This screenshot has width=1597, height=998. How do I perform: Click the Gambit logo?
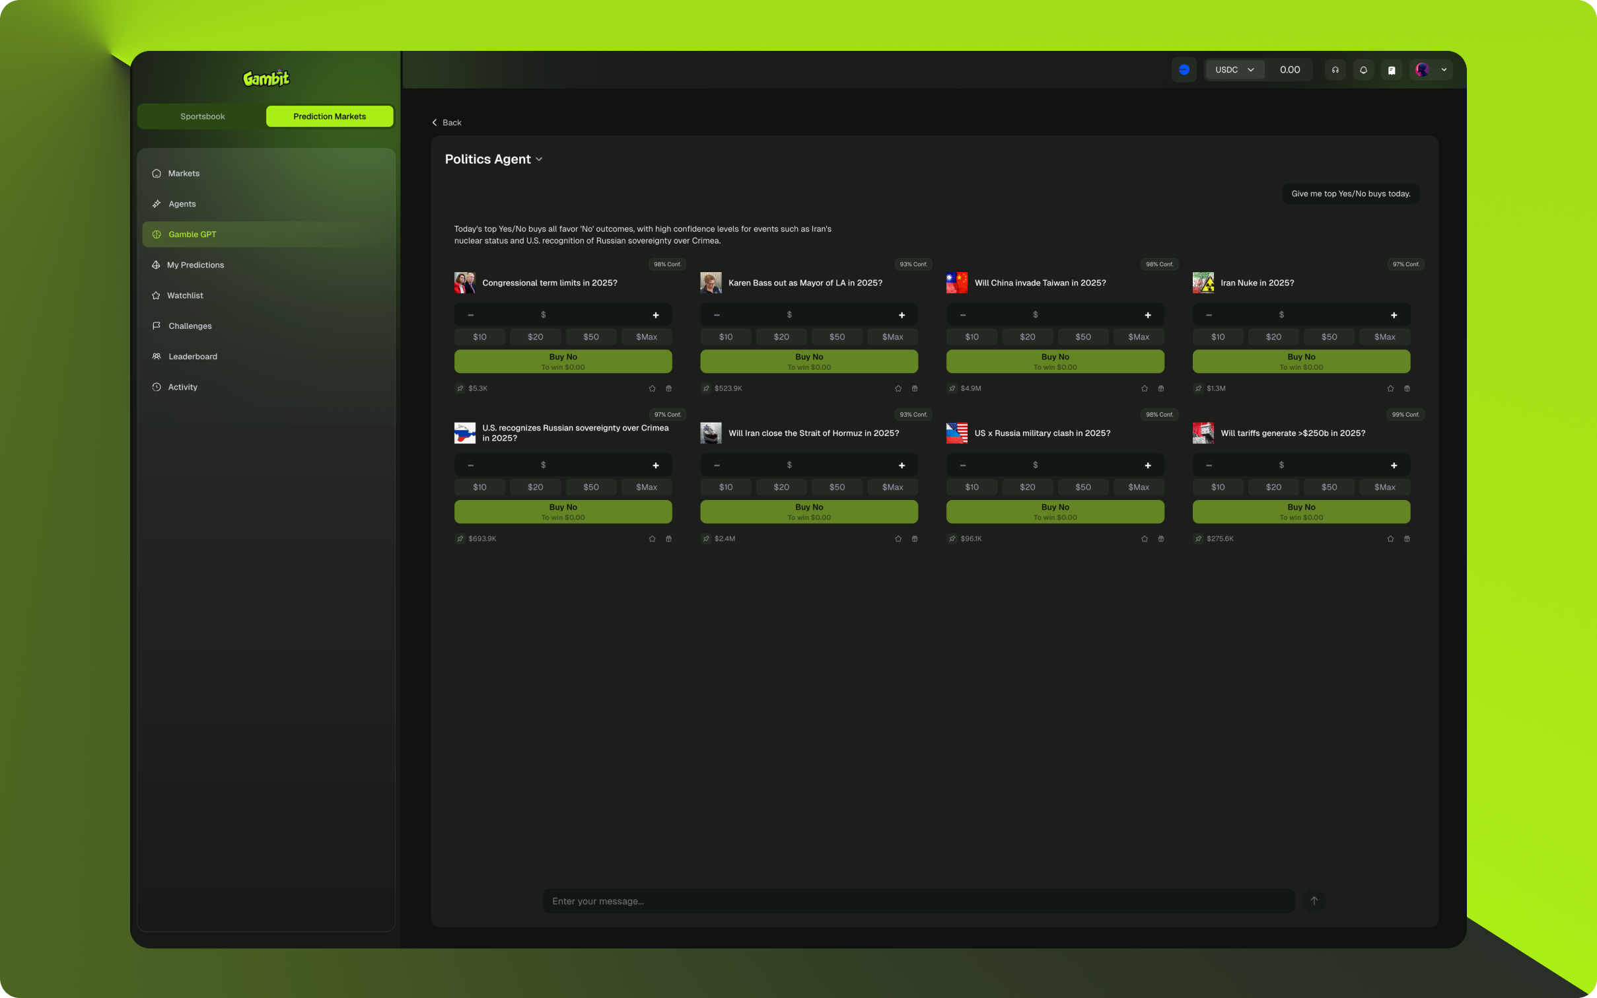266,78
